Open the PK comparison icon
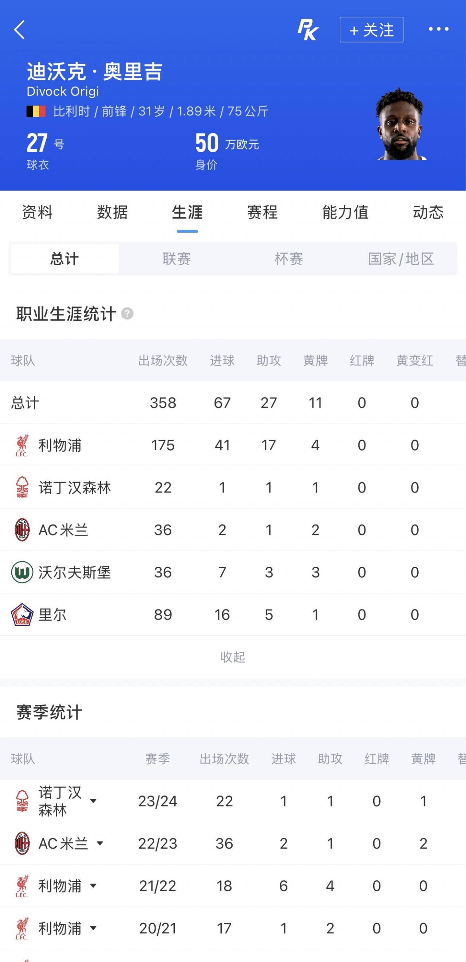466x962 pixels. click(x=308, y=30)
